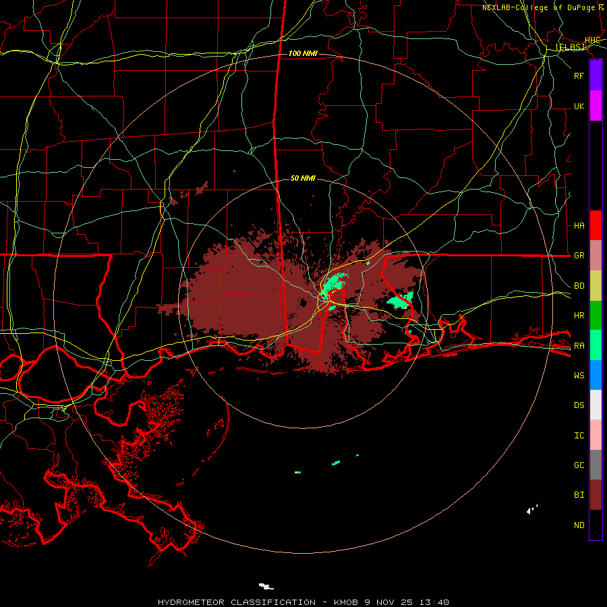Click the purple RF color swatch

tap(596, 76)
